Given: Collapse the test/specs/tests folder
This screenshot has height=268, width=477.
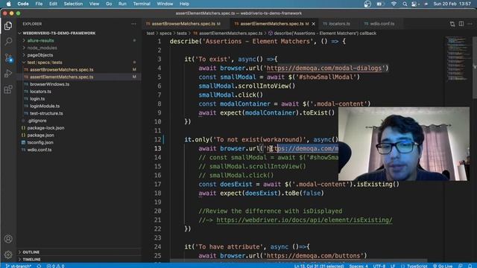Looking at the screenshot, I should [x=45, y=63].
